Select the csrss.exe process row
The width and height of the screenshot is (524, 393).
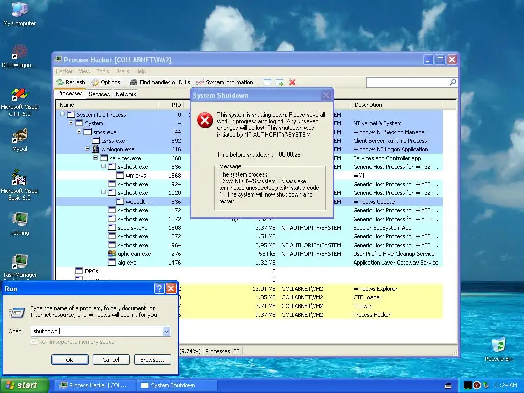(249, 141)
